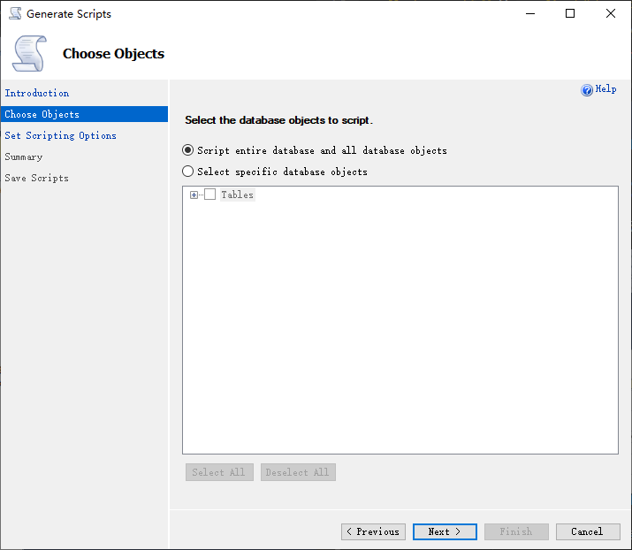This screenshot has width=632, height=550.
Task: Click the Help link text
Action: (x=606, y=89)
